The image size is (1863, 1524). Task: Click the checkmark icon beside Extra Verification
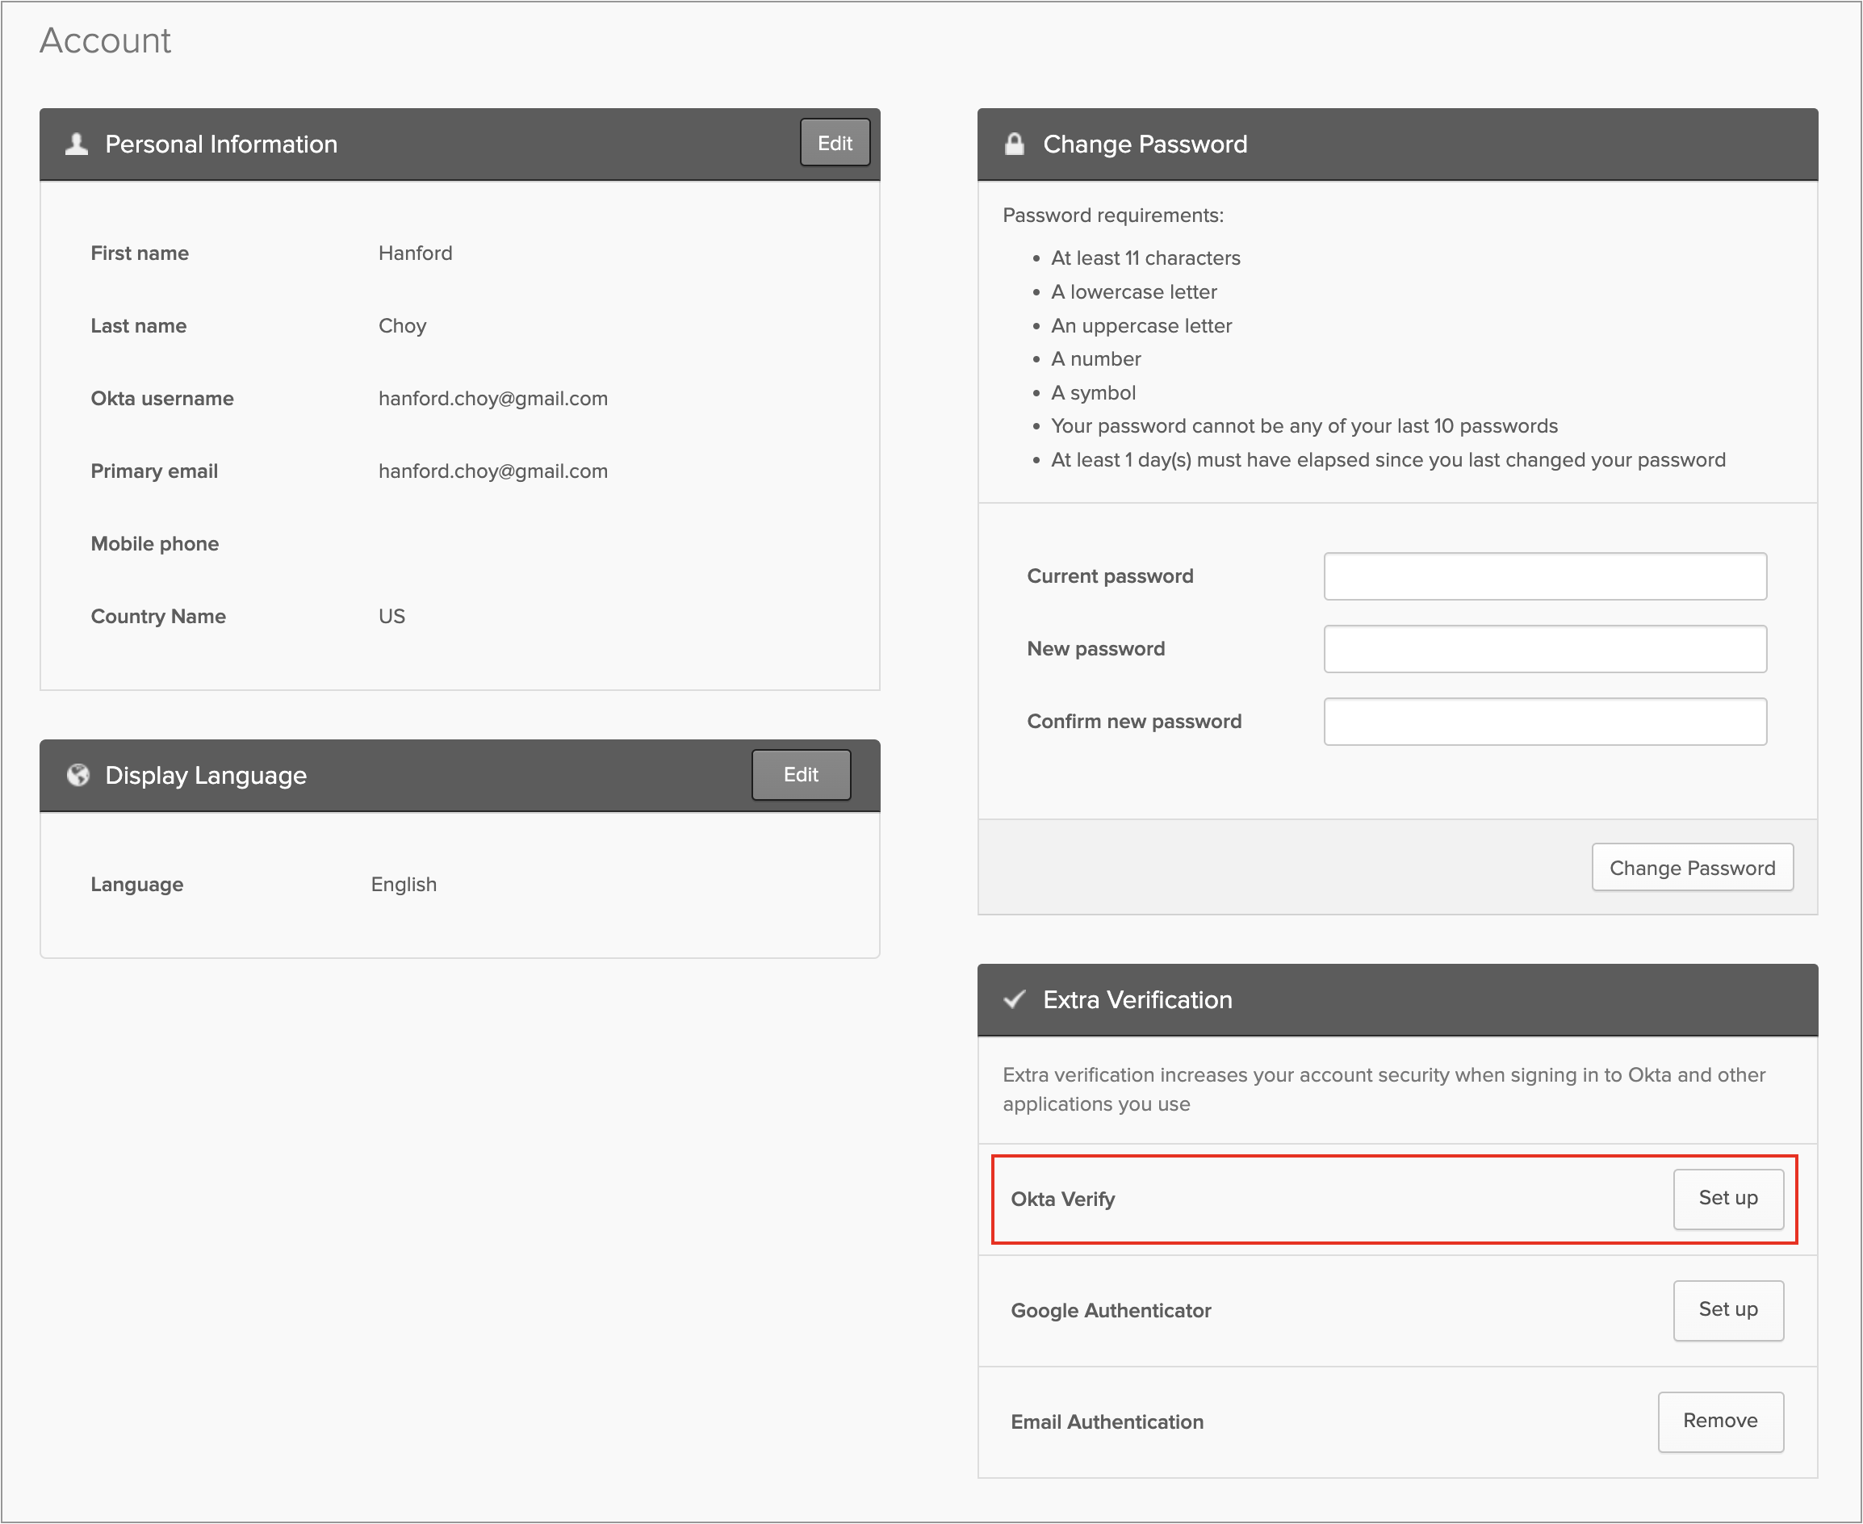pyautogui.click(x=1014, y=1000)
